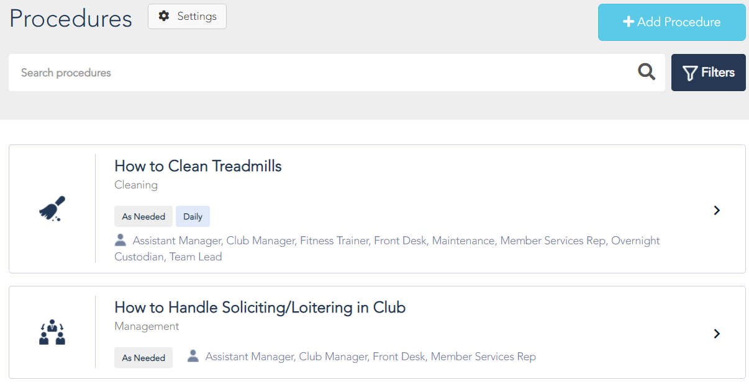Click the gear icon in Settings
This screenshot has width=749, height=385.
pyautogui.click(x=164, y=16)
